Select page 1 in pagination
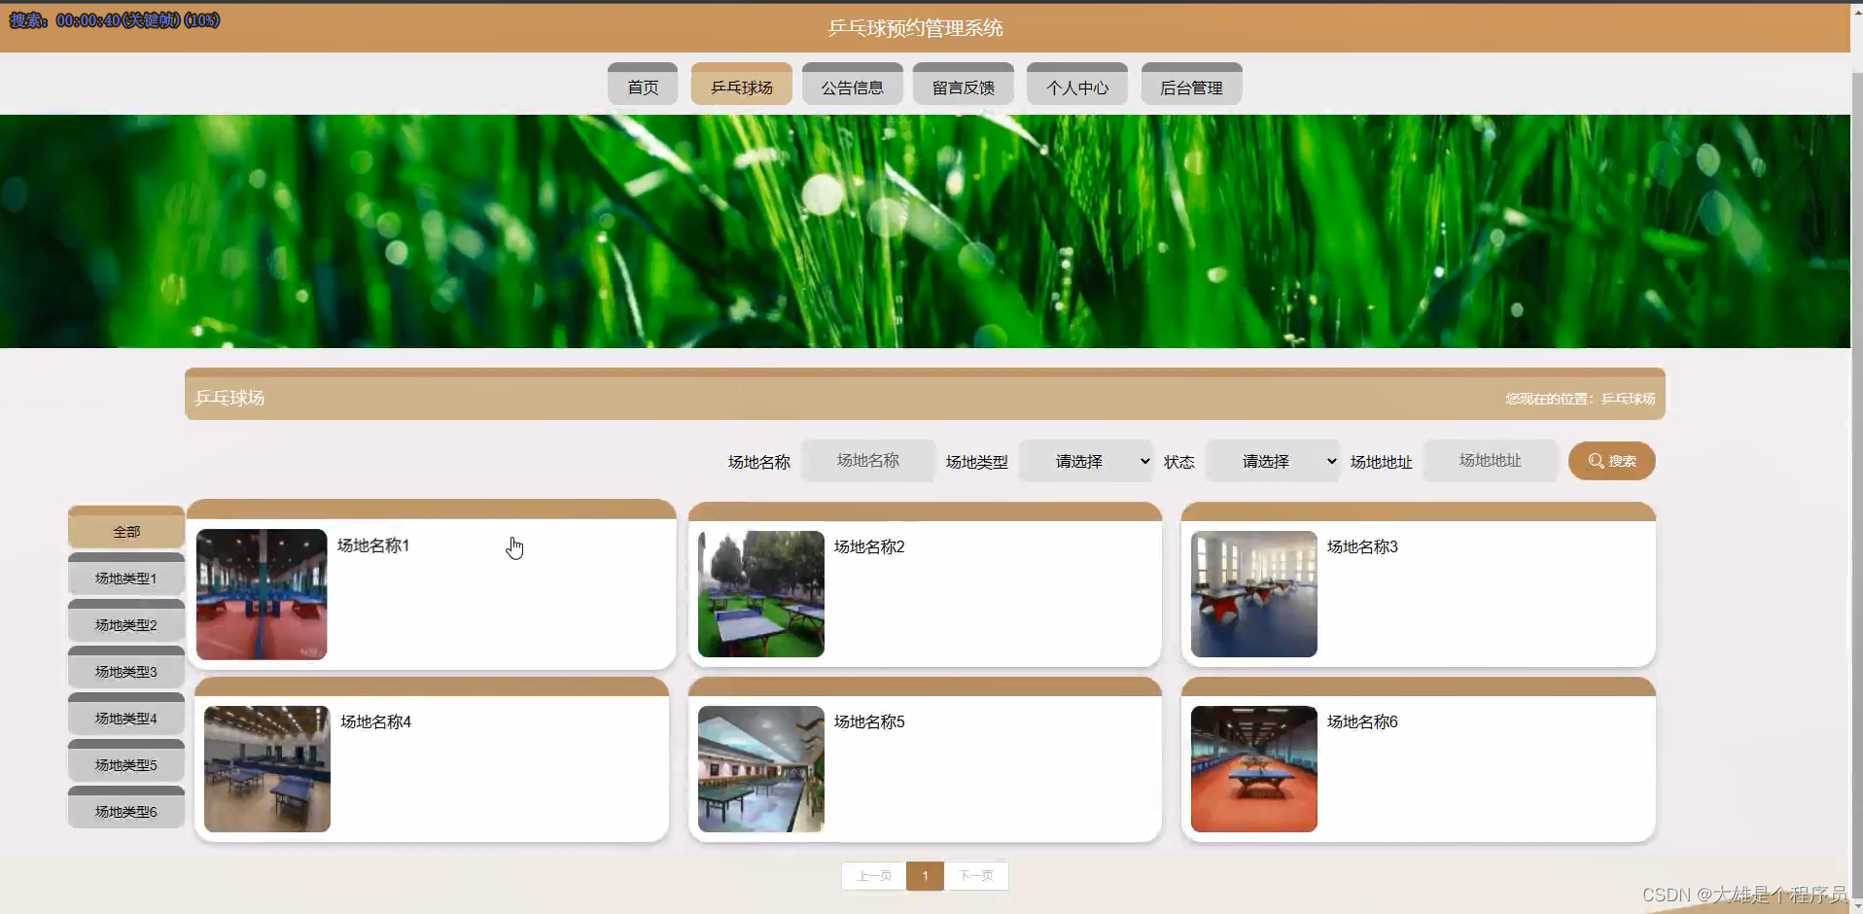This screenshot has height=914, width=1863. click(925, 874)
